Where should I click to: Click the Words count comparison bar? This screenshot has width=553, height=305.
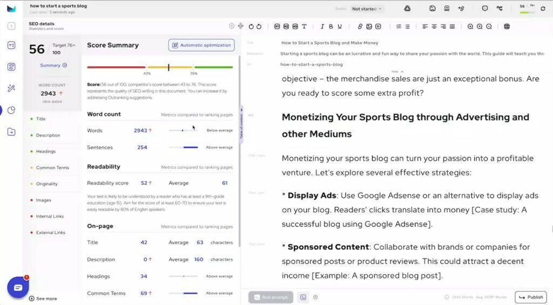[x=183, y=130]
